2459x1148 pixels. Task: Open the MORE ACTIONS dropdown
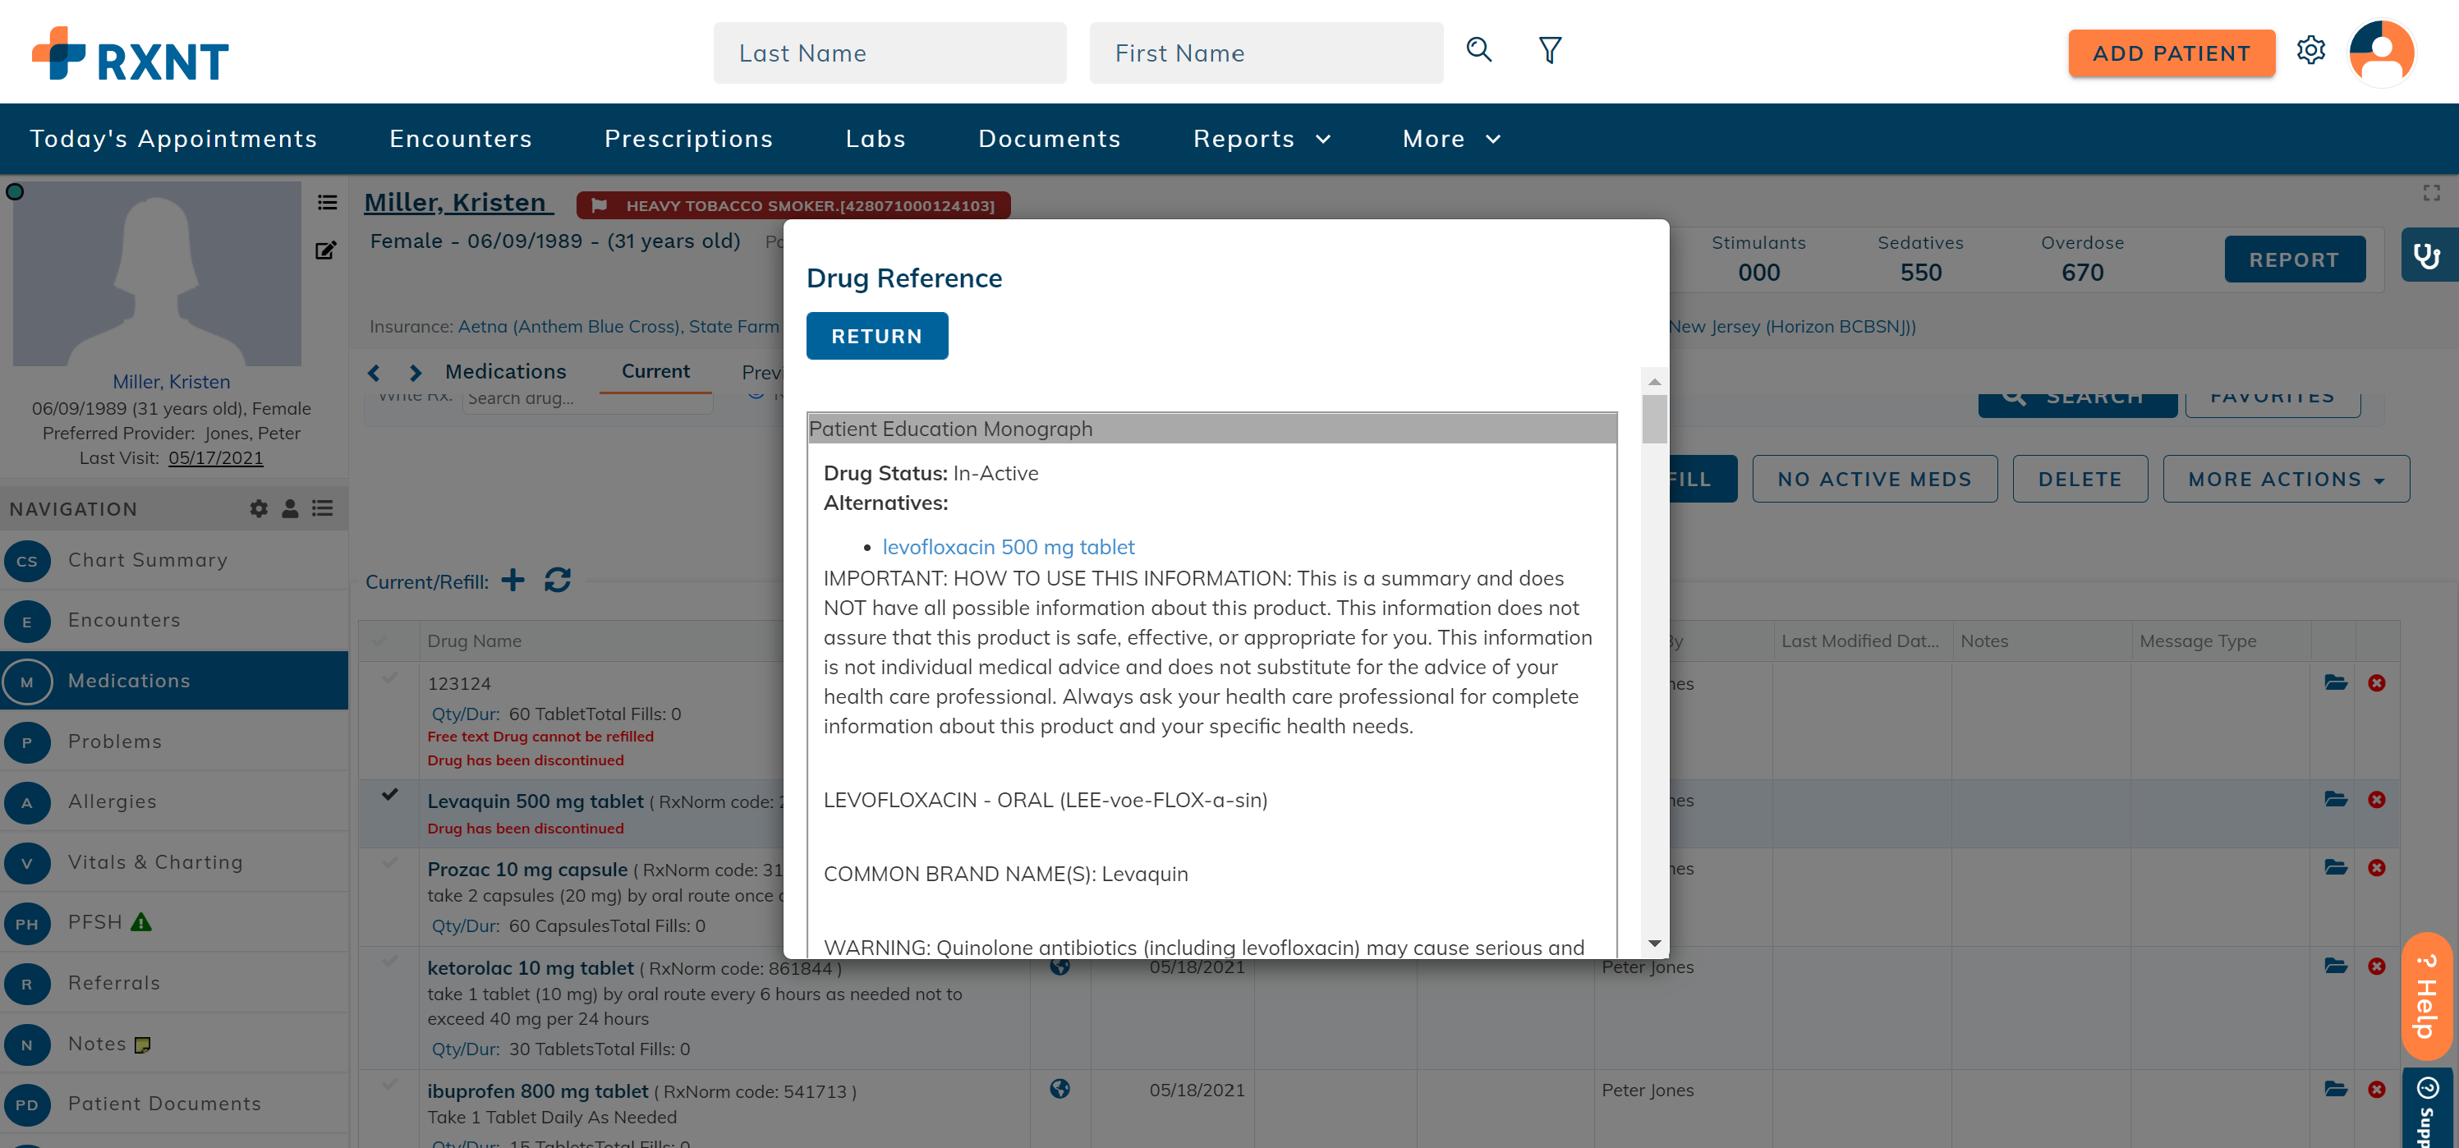[2285, 479]
